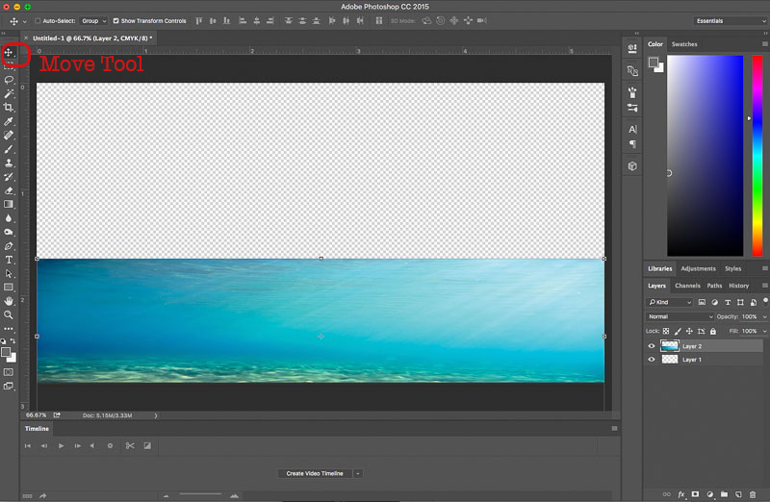Switch to the Adjustments tab

tap(698, 269)
